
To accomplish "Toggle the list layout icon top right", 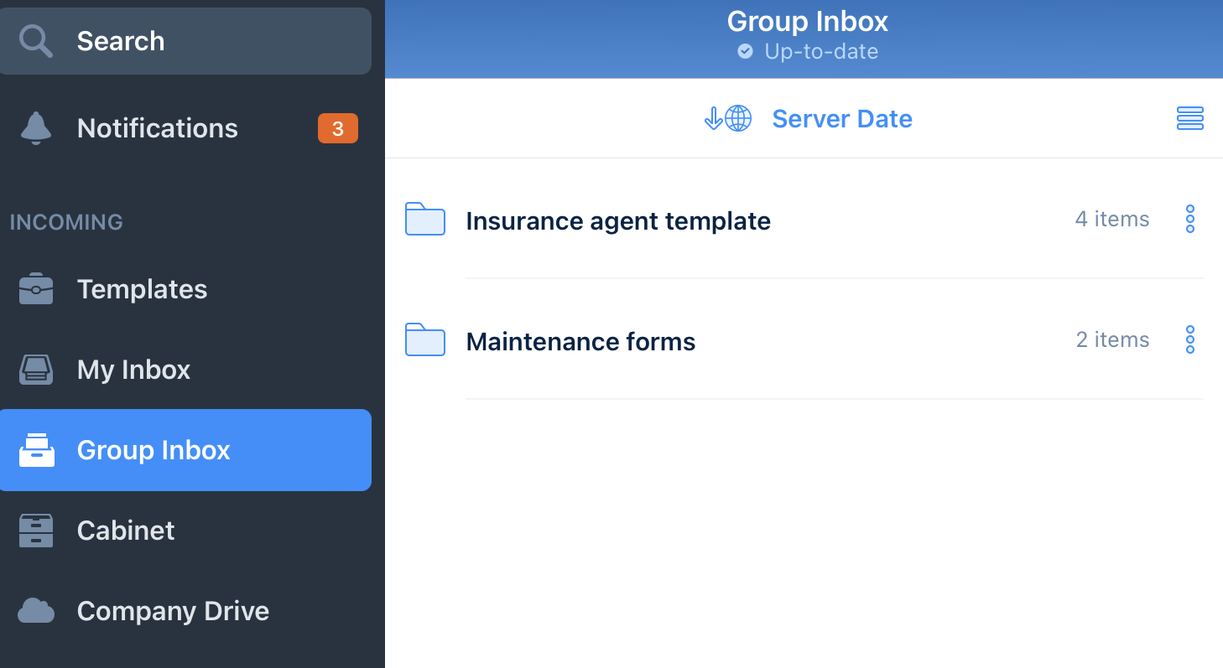I will [x=1189, y=118].
